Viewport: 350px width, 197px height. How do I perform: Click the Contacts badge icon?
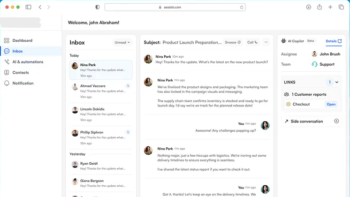[7, 73]
